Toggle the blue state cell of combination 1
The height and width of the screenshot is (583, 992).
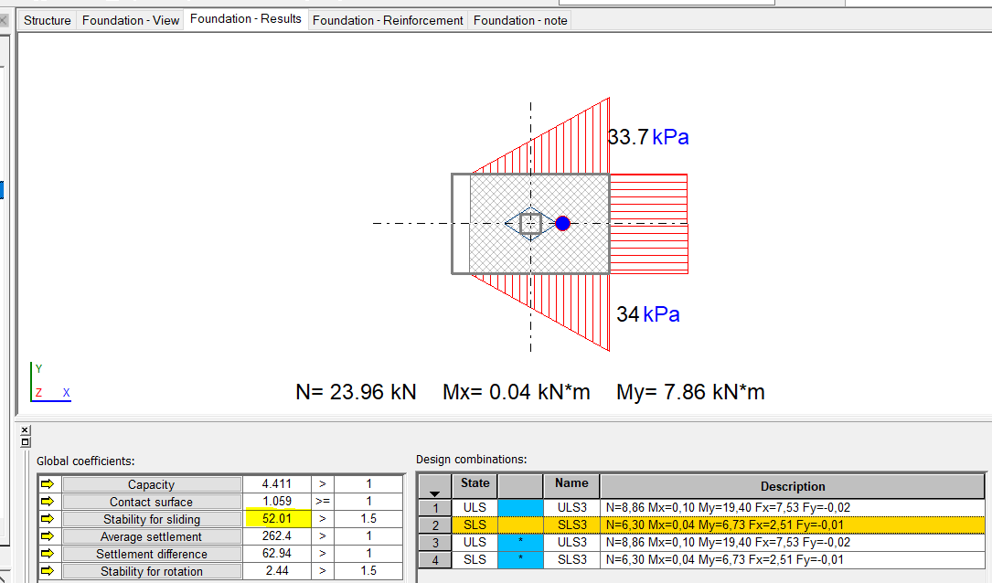click(x=520, y=507)
